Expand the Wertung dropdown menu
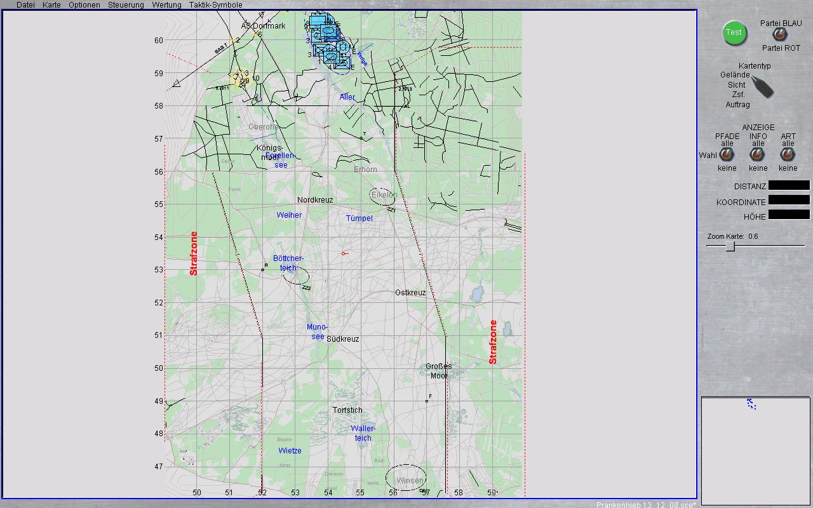The image size is (813, 508). [x=166, y=5]
